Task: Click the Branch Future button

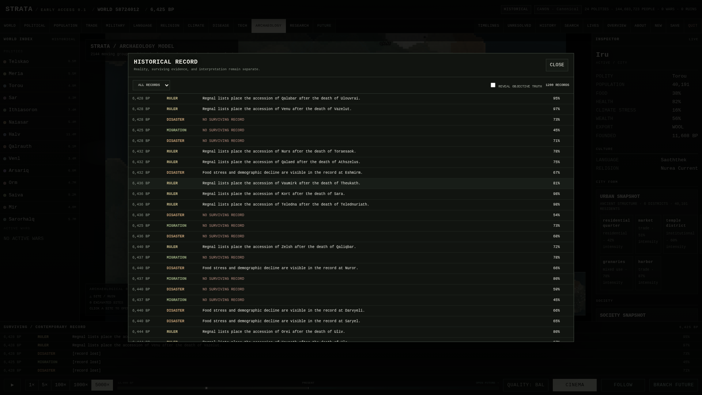Action: (673, 385)
